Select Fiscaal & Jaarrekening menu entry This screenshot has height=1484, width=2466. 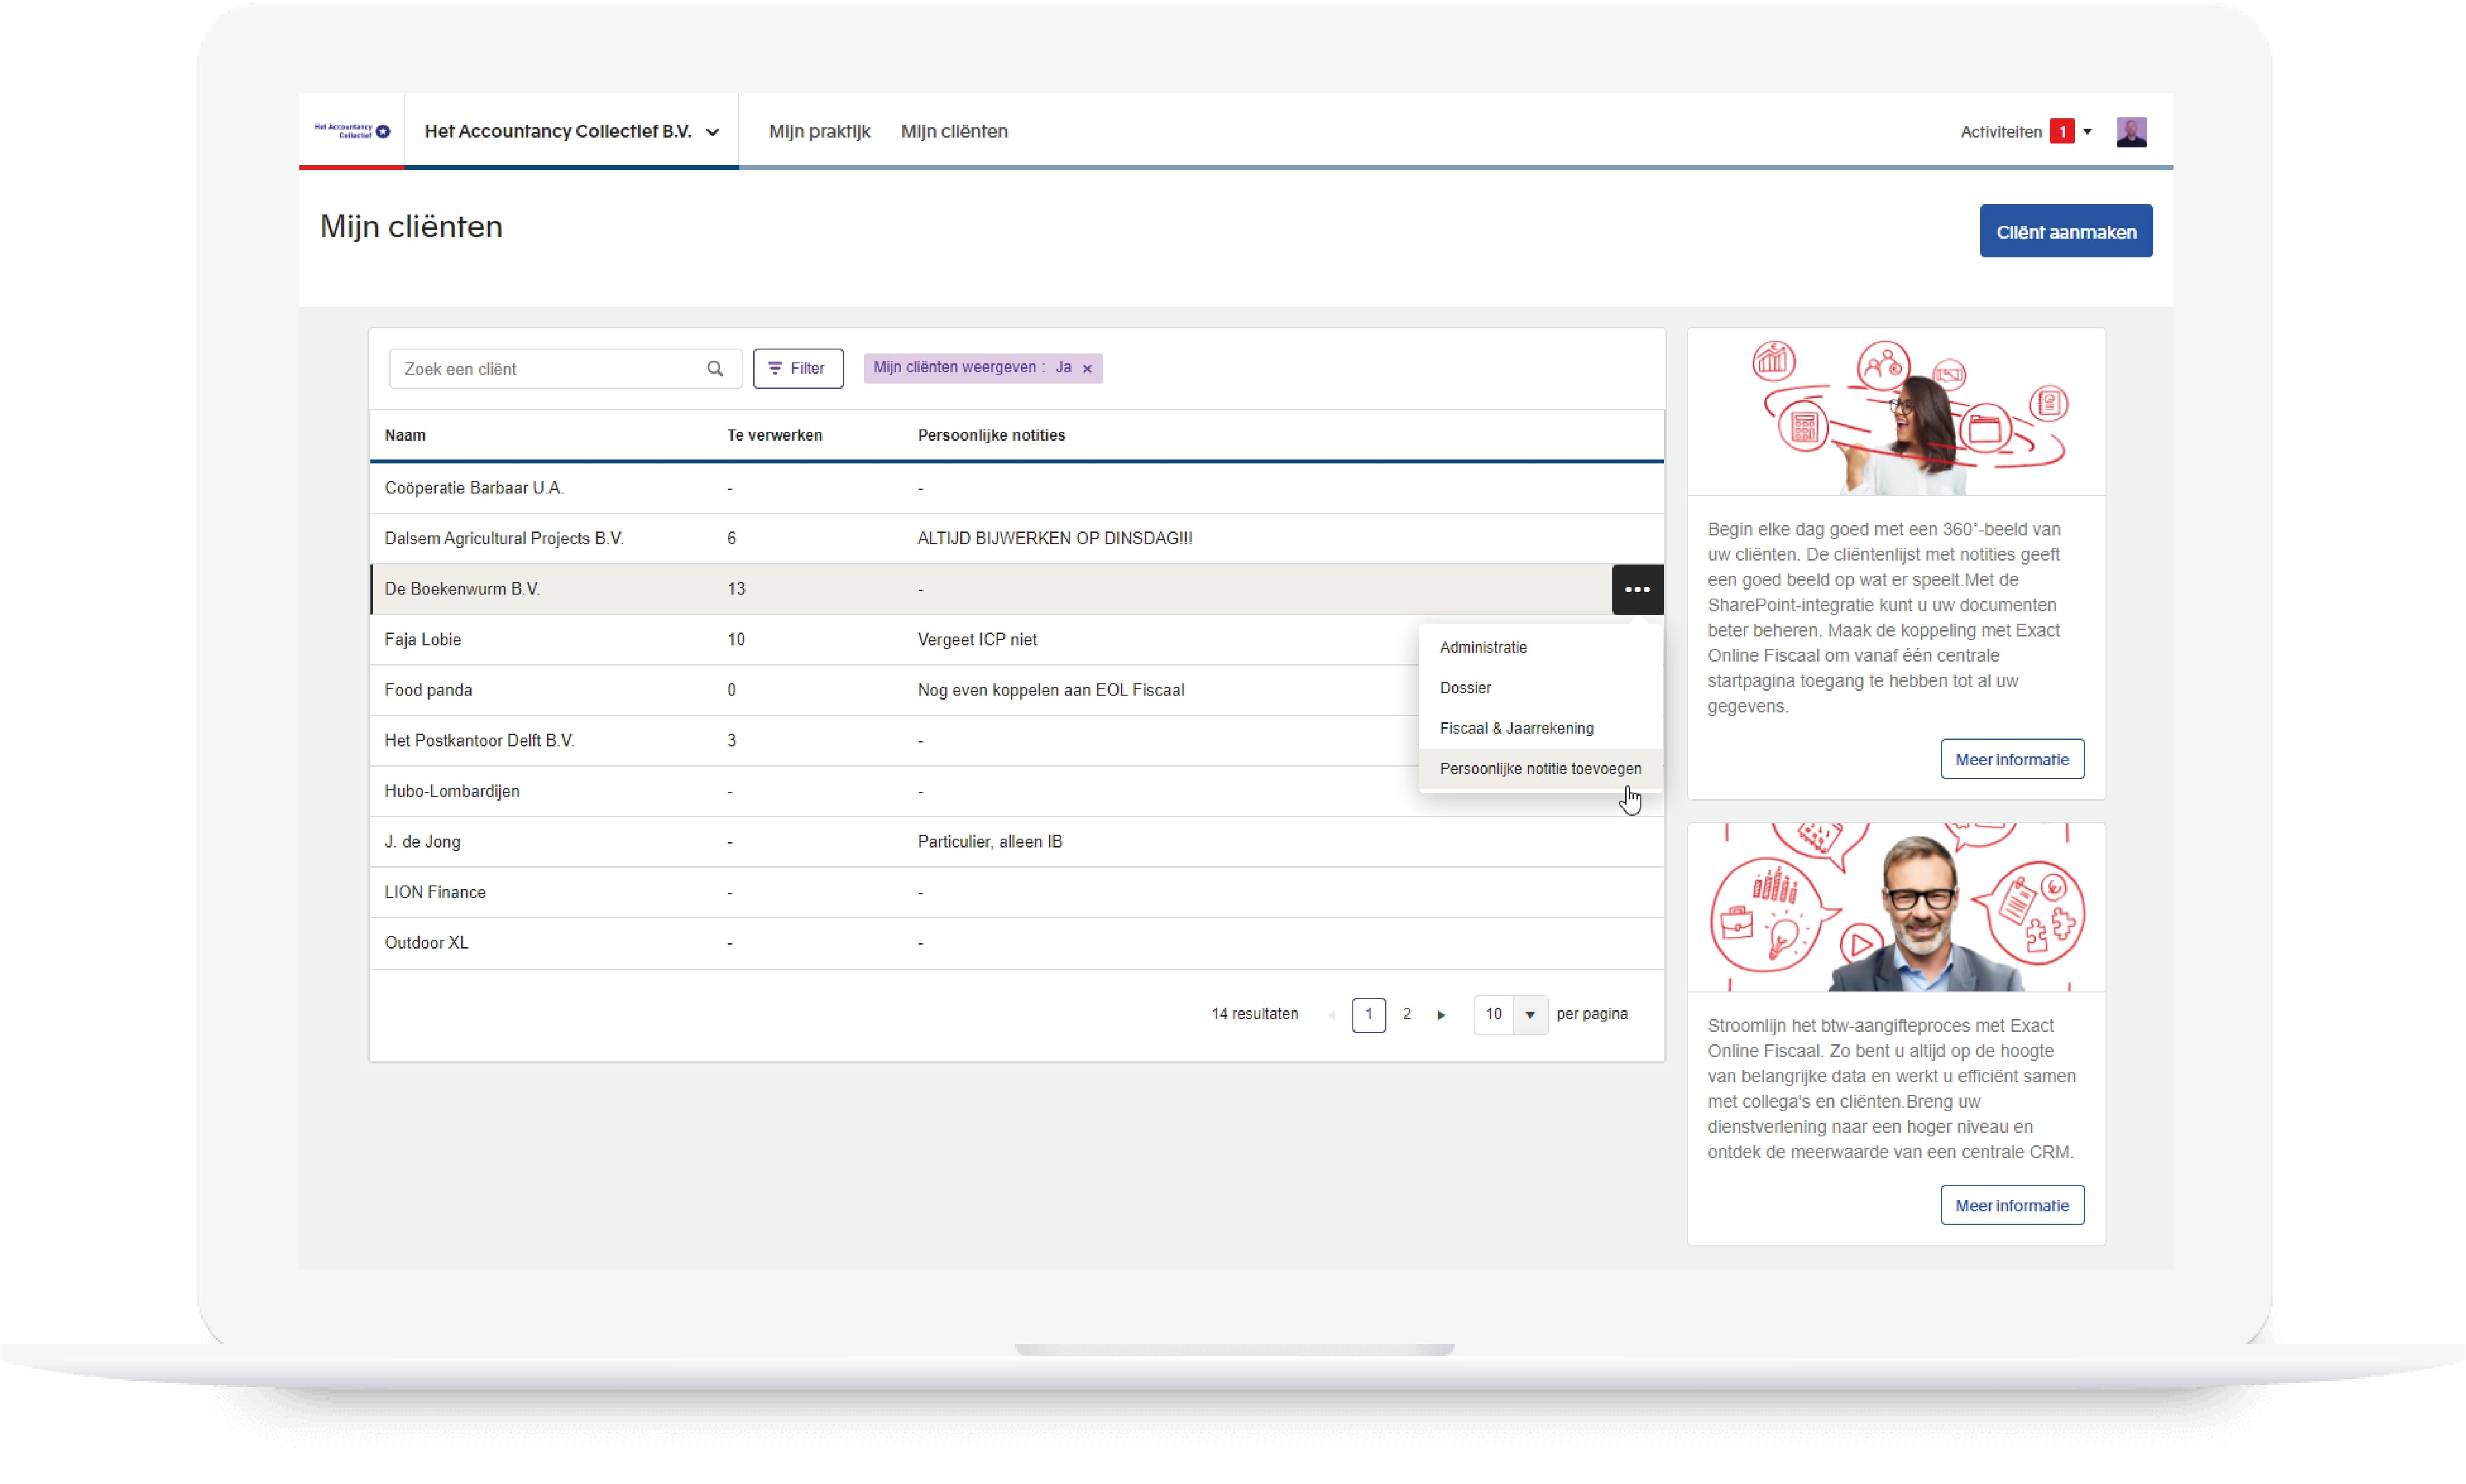pyautogui.click(x=1517, y=728)
